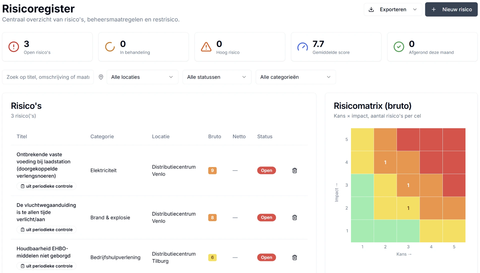Delete the Houdbaarheid EHBO-middelen risk via trash icon
The image size is (480, 273).
point(295,257)
